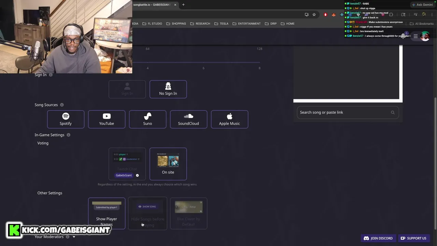Open the DRIP bookmark folder
The width and height of the screenshot is (437, 246).
tap(271, 24)
